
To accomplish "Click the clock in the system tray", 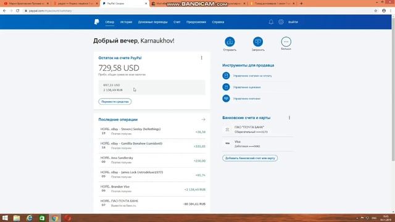I will point(386,218).
